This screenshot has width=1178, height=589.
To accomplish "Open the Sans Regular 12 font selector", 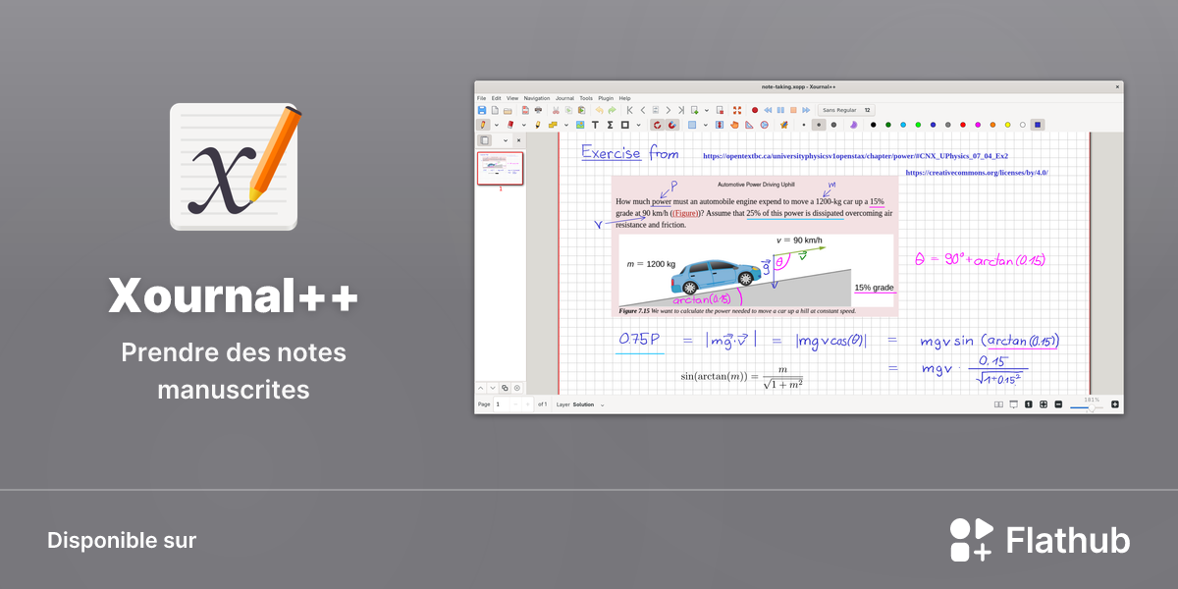I will [x=846, y=110].
